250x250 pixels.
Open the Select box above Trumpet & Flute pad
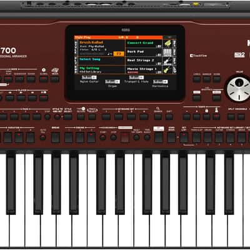[136, 77]
